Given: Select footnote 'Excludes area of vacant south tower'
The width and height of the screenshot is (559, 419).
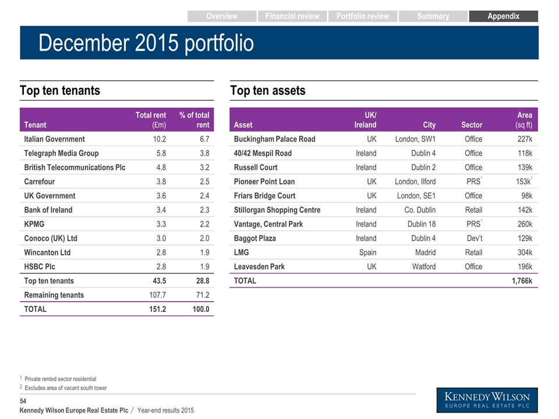Looking at the screenshot, I should [x=66, y=388].
